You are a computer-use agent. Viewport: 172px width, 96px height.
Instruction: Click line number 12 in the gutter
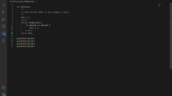12,33
